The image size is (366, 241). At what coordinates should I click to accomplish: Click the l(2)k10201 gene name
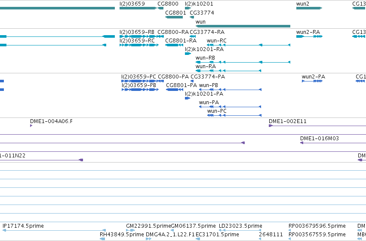coord(199,4)
